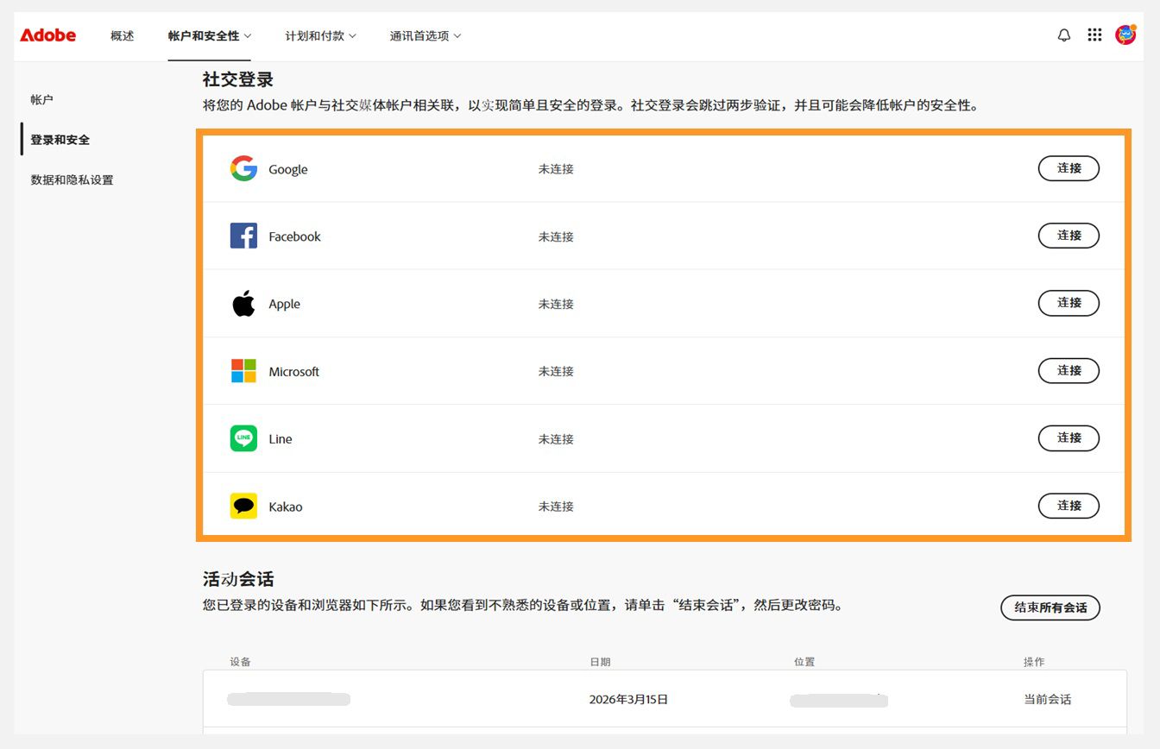Click the Microsoft logo icon
The width and height of the screenshot is (1160, 749).
(243, 370)
